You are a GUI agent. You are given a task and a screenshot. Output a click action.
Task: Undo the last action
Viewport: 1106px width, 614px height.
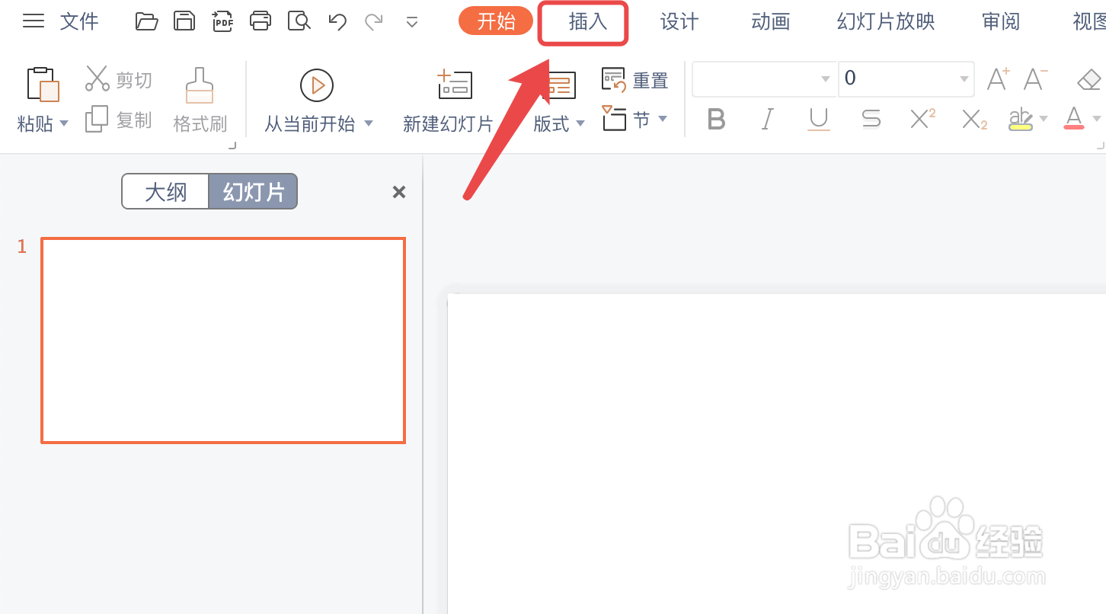click(x=337, y=21)
